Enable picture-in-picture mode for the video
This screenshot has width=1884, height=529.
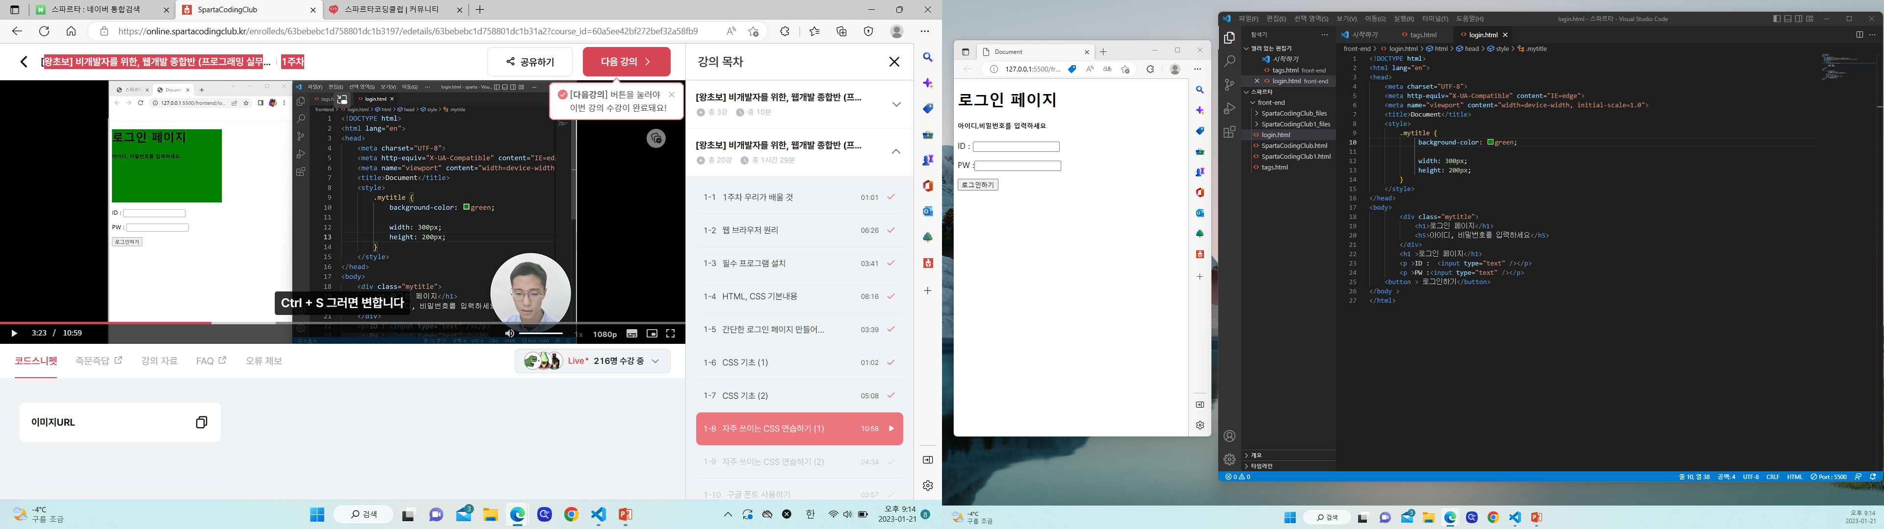tap(652, 333)
